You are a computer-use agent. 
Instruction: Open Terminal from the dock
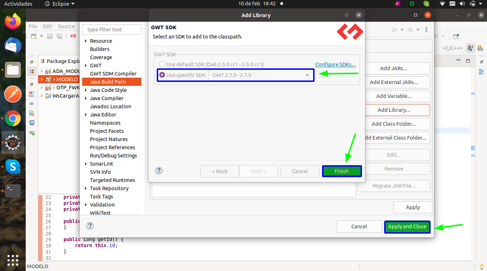pos(13,191)
